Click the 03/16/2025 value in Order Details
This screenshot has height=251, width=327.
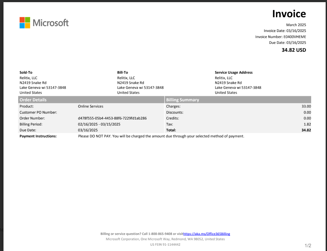(88, 130)
